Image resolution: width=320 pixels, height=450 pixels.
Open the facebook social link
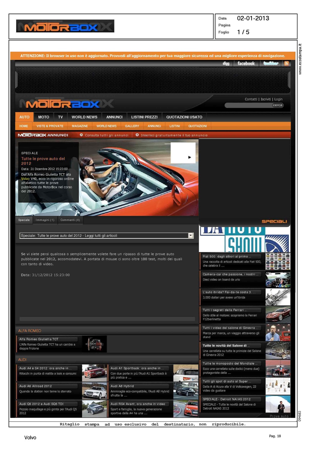(x=246, y=64)
